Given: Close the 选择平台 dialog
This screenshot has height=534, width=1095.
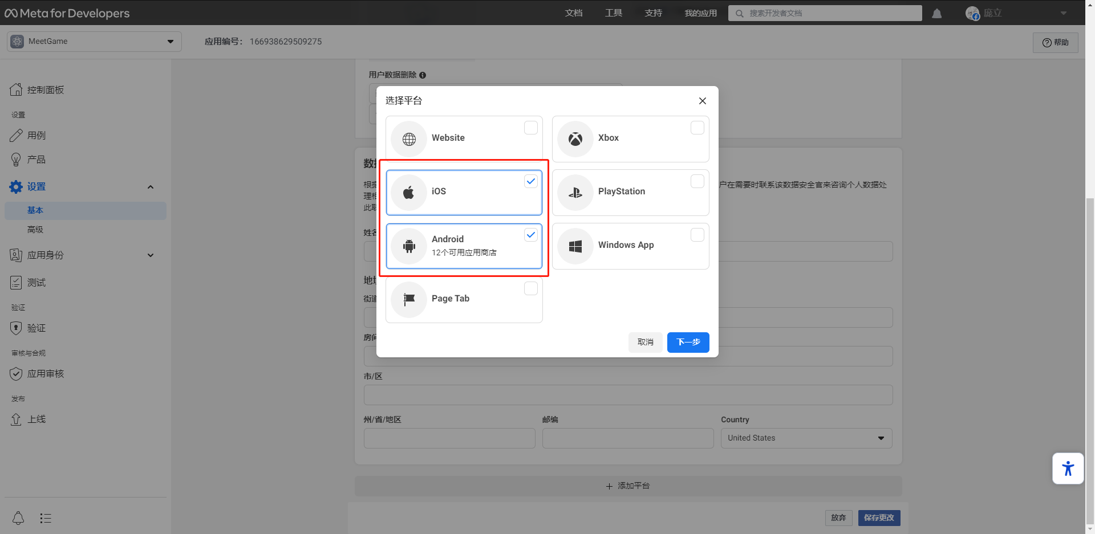Looking at the screenshot, I should pyautogui.click(x=703, y=101).
